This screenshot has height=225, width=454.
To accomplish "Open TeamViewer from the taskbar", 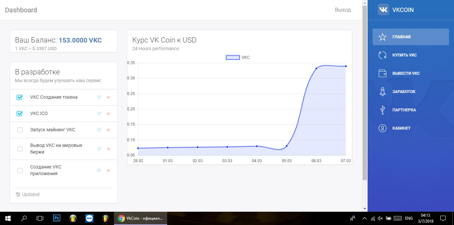I will [x=89, y=218].
